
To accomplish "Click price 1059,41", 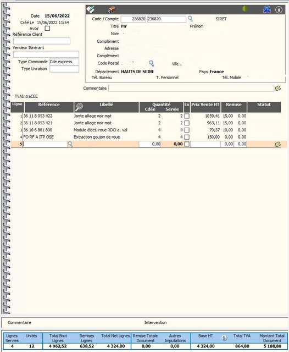I will coord(212,116).
